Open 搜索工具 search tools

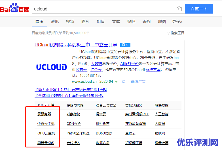[177, 33]
